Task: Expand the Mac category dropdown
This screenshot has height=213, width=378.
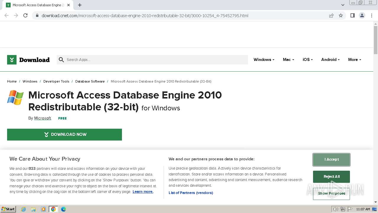Action: click(288, 59)
